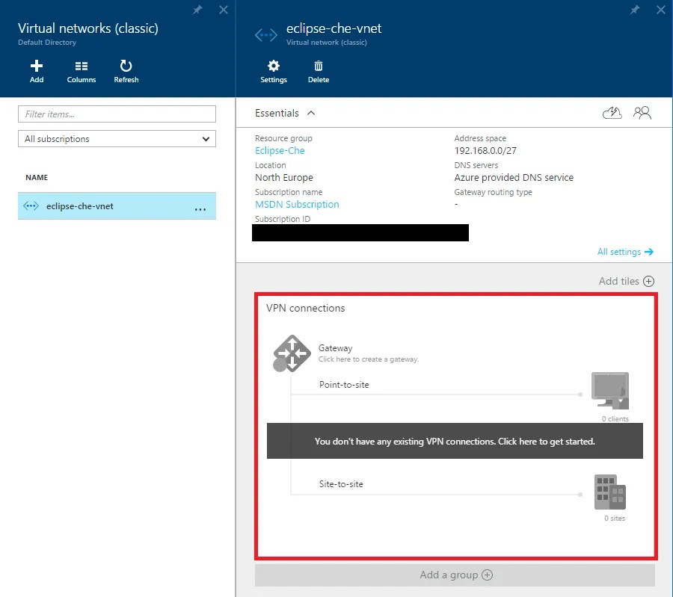Viewport: 673px width, 597px height.
Task: Click the VPN connections tile title
Action: [x=305, y=309]
